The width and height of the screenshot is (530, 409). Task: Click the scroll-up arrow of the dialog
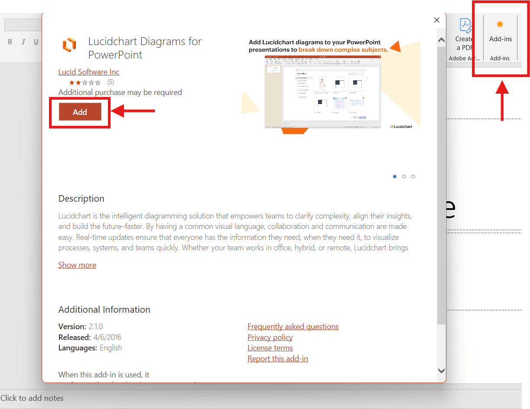pos(441,39)
